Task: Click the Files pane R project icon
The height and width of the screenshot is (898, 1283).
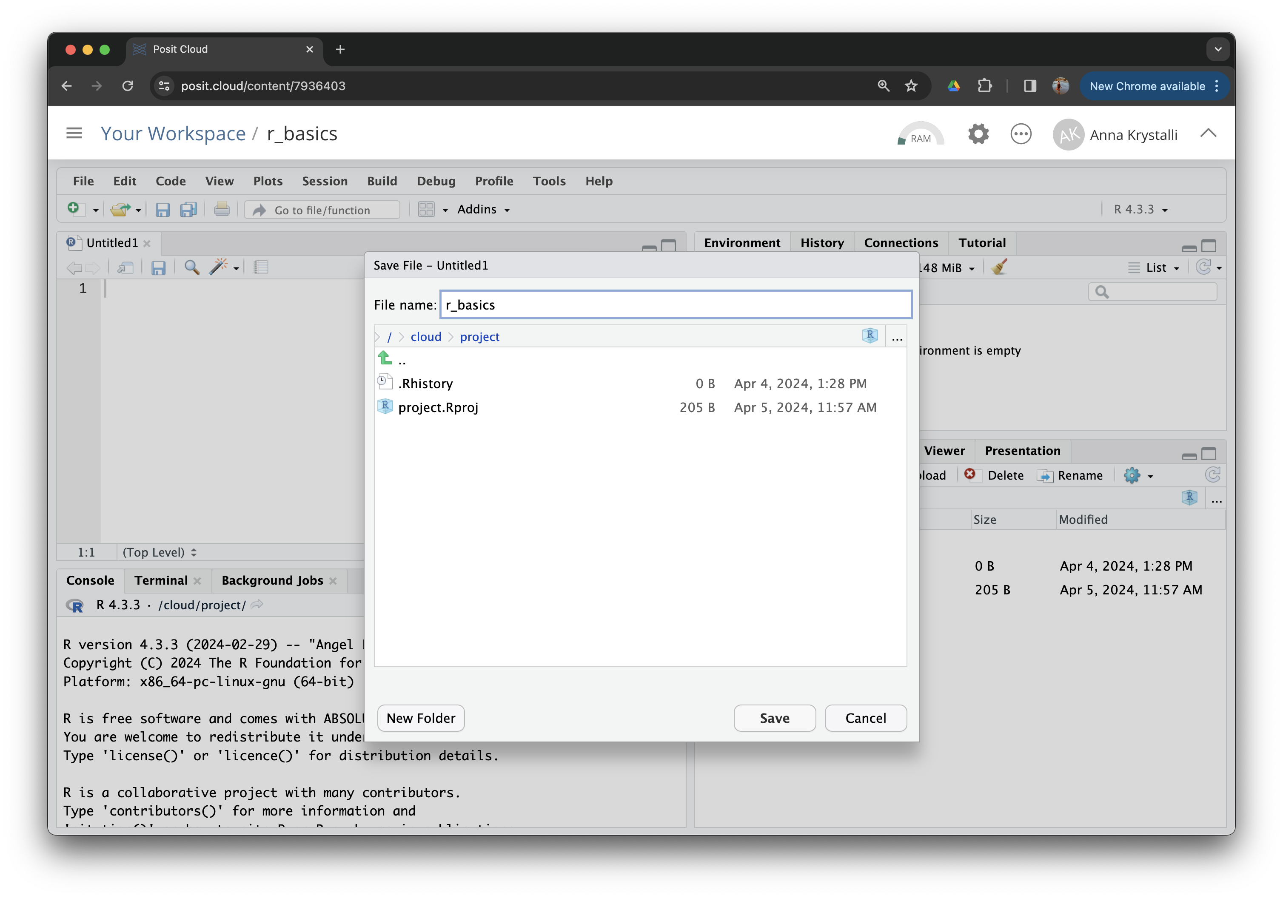Action: (1189, 498)
